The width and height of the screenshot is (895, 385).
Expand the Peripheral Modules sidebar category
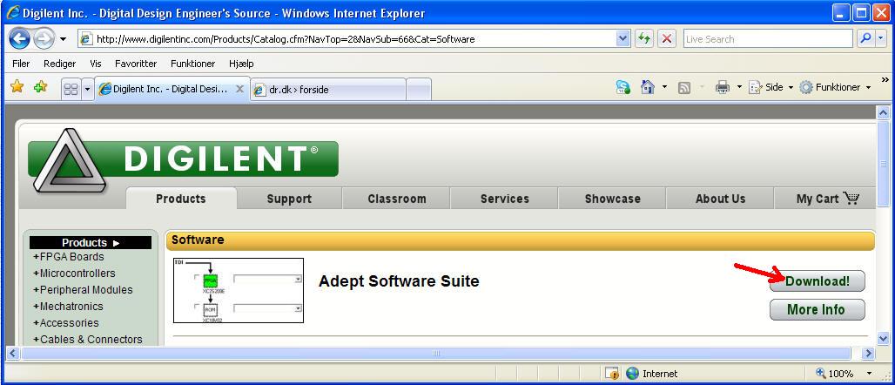click(x=83, y=289)
